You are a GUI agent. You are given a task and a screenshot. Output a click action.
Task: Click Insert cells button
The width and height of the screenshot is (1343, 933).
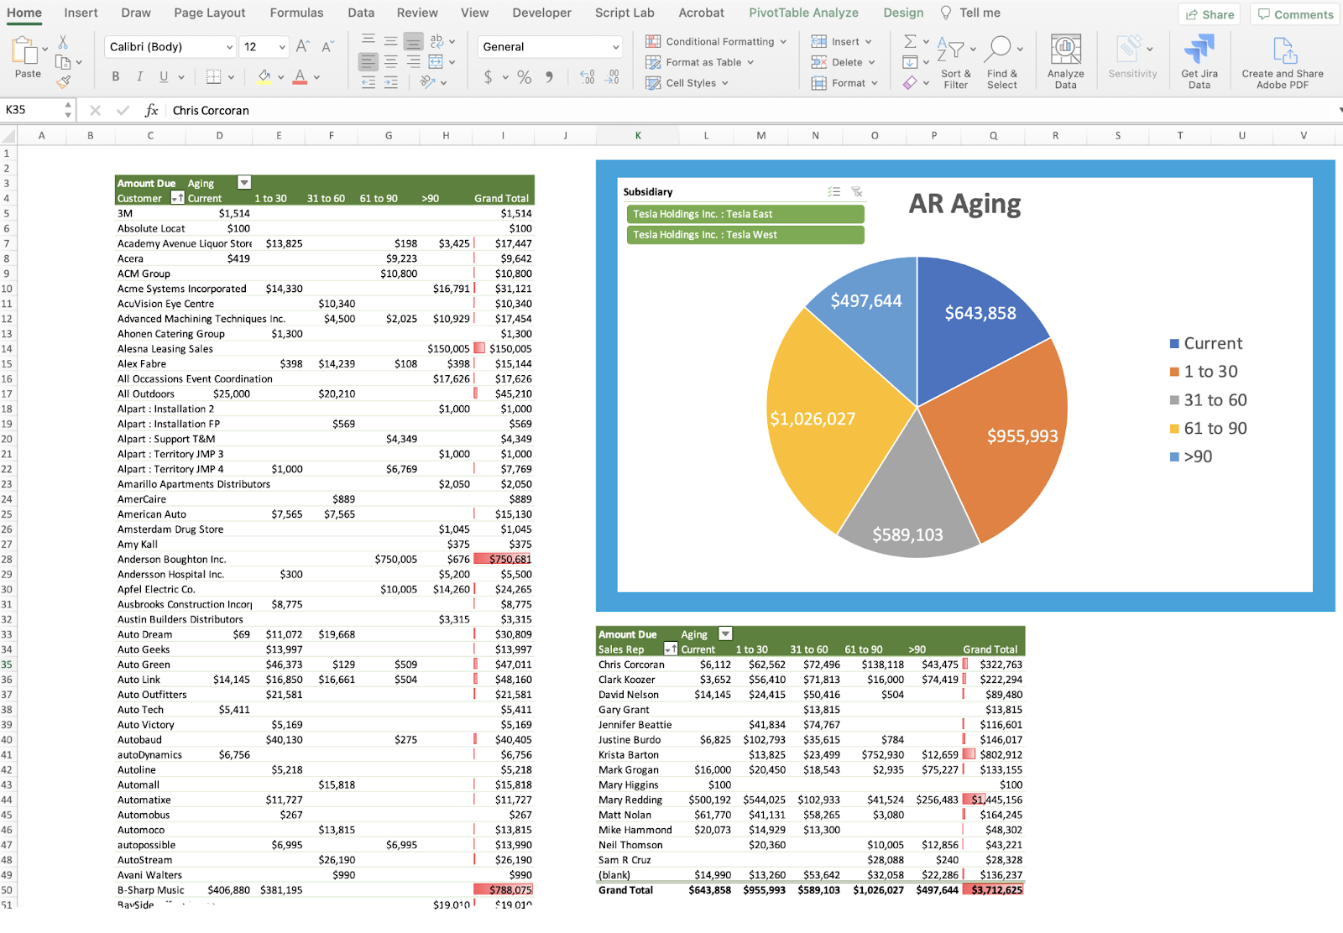pyautogui.click(x=842, y=41)
